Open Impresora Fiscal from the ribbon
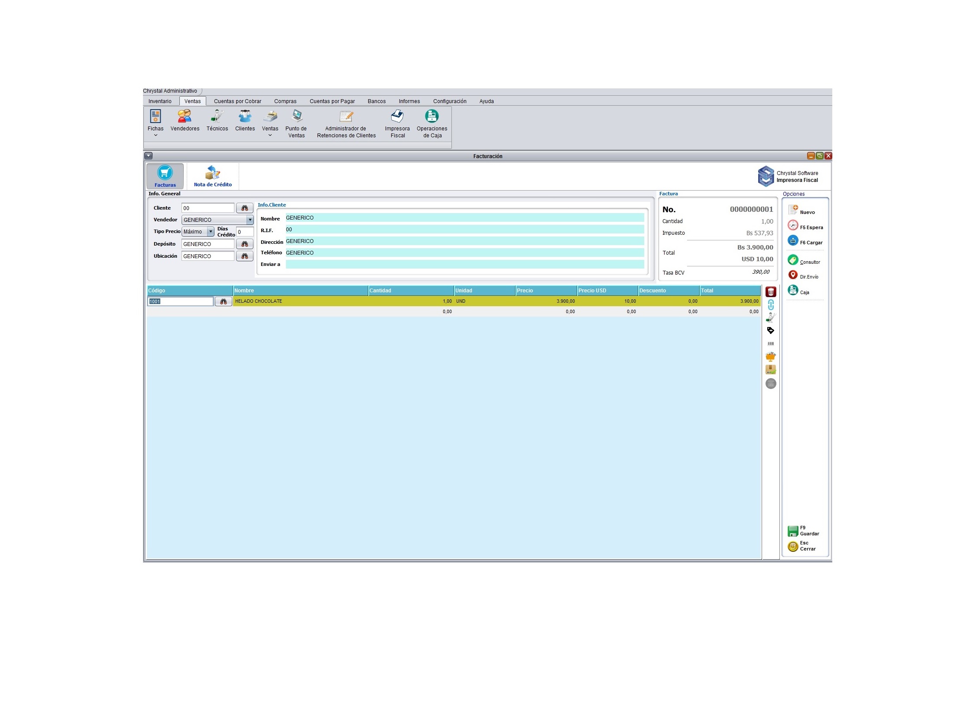Image resolution: width=980 pixels, height=719 pixels. click(x=397, y=123)
